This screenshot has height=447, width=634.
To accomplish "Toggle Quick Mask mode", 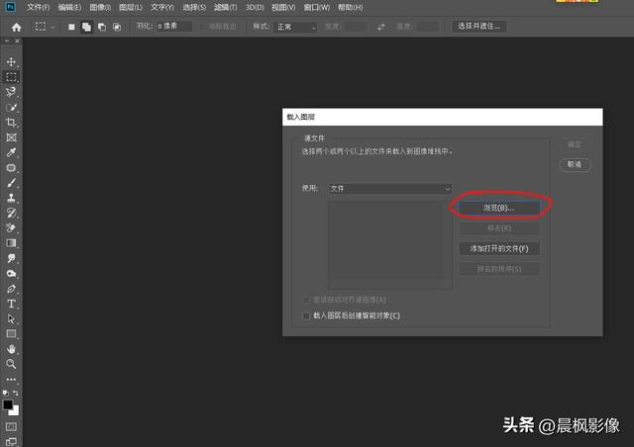I will tap(11, 427).
